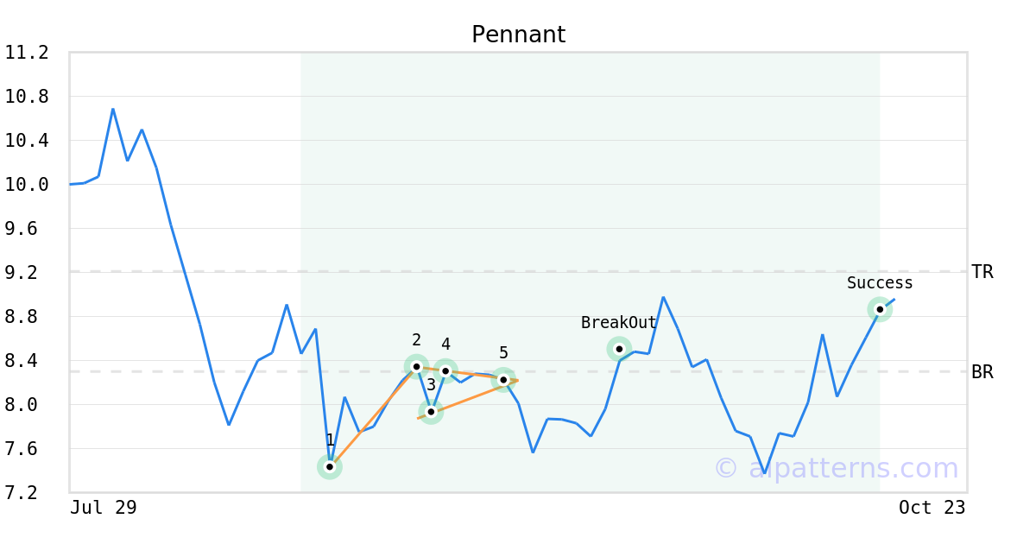
Task: Click the BreakOut point marker
Action: [x=619, y=349]
